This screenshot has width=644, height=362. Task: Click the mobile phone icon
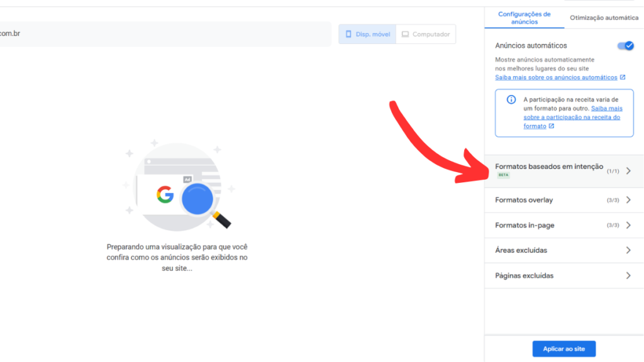tap(348, 34)
